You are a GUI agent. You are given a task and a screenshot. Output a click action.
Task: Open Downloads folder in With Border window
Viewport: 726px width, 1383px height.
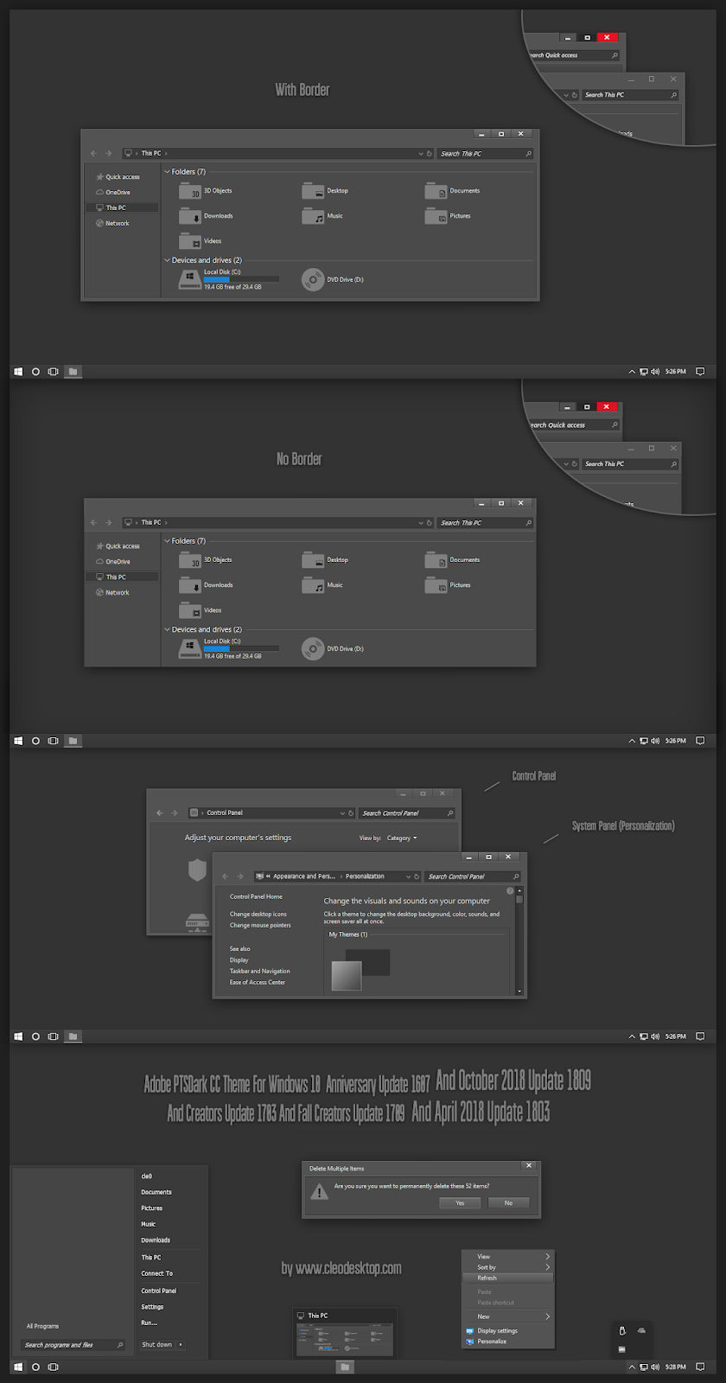coord(206,216)
